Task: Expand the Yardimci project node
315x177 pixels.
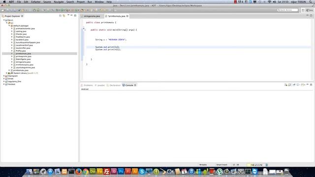Action: tap(4, 85)
